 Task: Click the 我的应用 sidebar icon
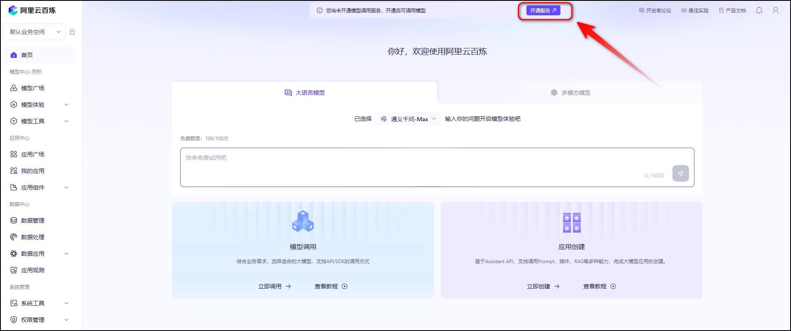[x=14, y=171]
